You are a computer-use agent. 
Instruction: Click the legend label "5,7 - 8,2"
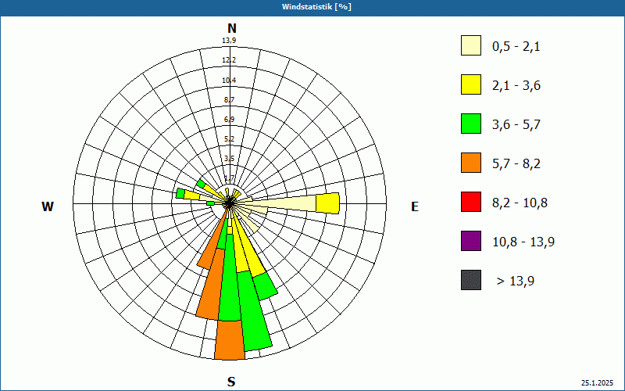pos(516,164)
